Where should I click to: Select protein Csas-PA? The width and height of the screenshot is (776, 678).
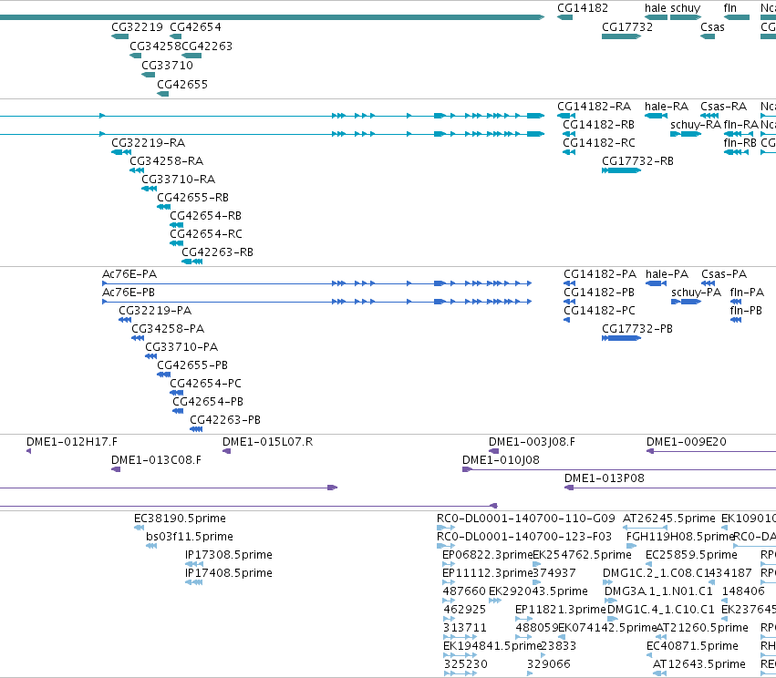coord(724,274)
